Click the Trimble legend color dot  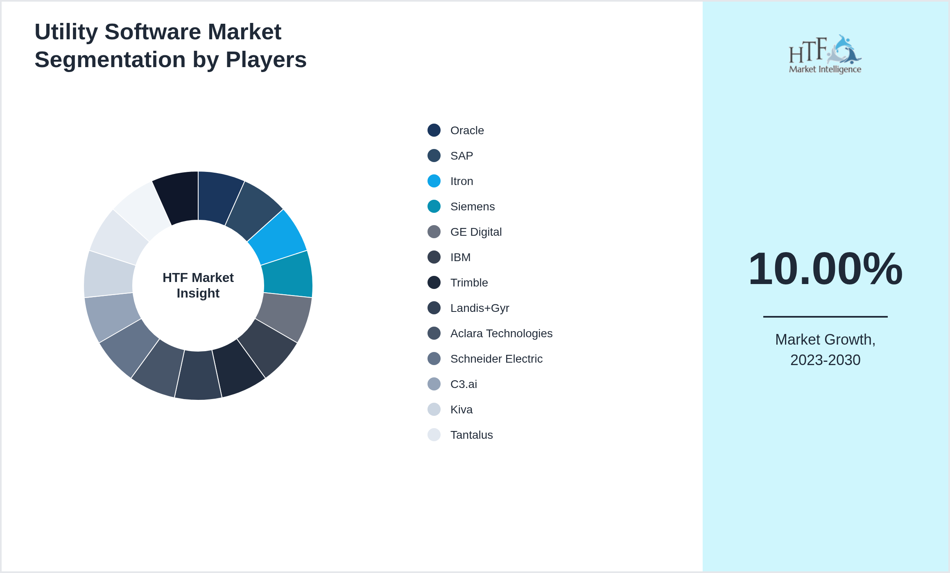pyautogui.click(x=434, y=282)
